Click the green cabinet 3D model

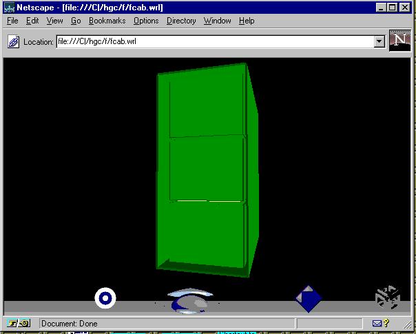pyautogui.click(x=207, y=170)
